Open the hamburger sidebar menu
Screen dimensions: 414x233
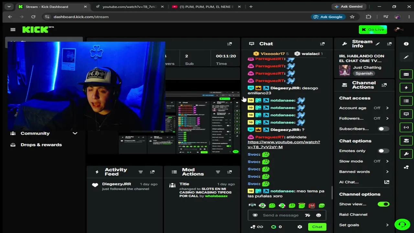point(13,29)
